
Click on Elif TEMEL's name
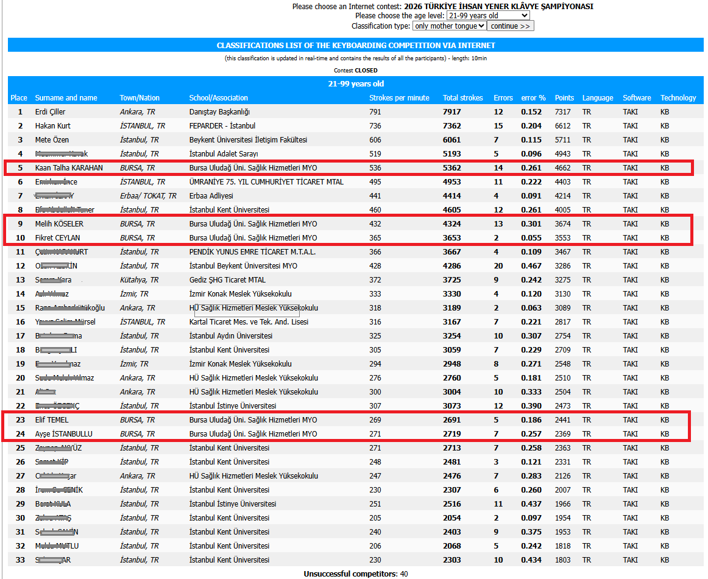pyautogui.click(x=52, y=420)
